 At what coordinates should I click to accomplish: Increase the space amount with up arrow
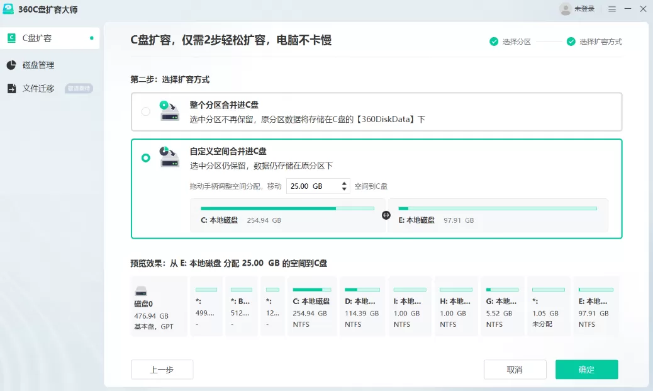344,183
